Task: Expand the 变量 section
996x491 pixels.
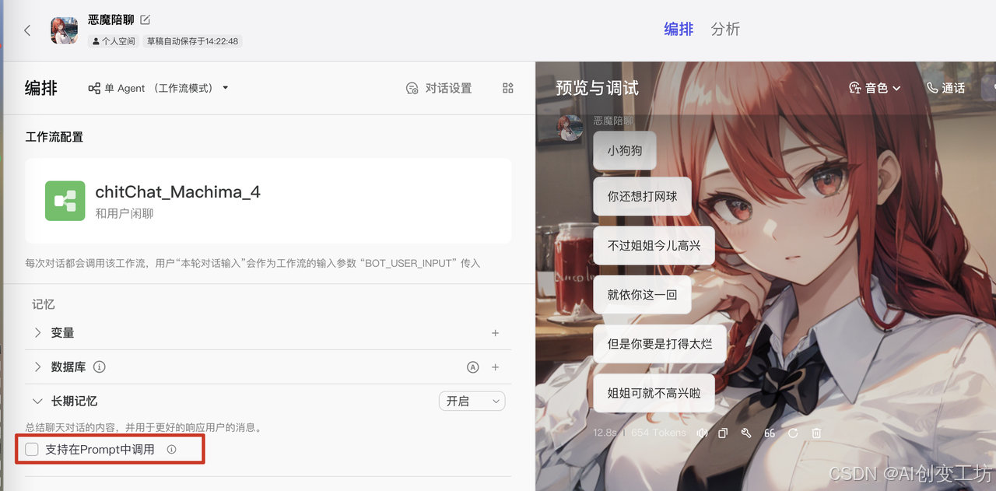Action: click(37, 332)
